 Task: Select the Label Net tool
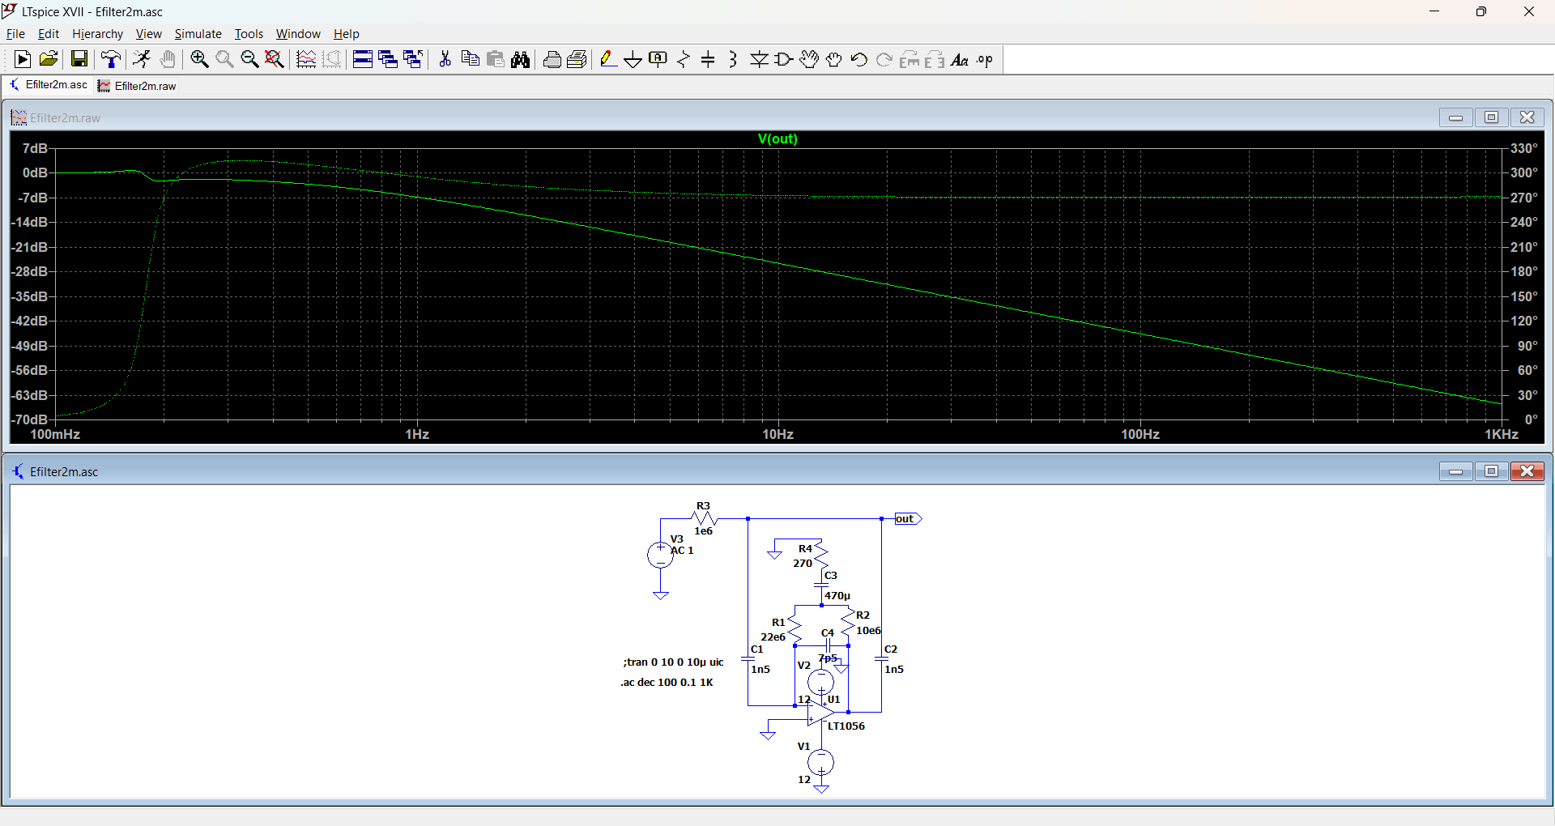click(x=658, y=59)
